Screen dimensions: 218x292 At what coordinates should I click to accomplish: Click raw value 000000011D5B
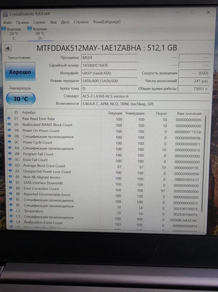[x=187, y=132]
